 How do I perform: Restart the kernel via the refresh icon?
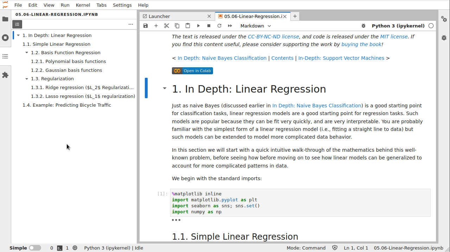point(219,26)
